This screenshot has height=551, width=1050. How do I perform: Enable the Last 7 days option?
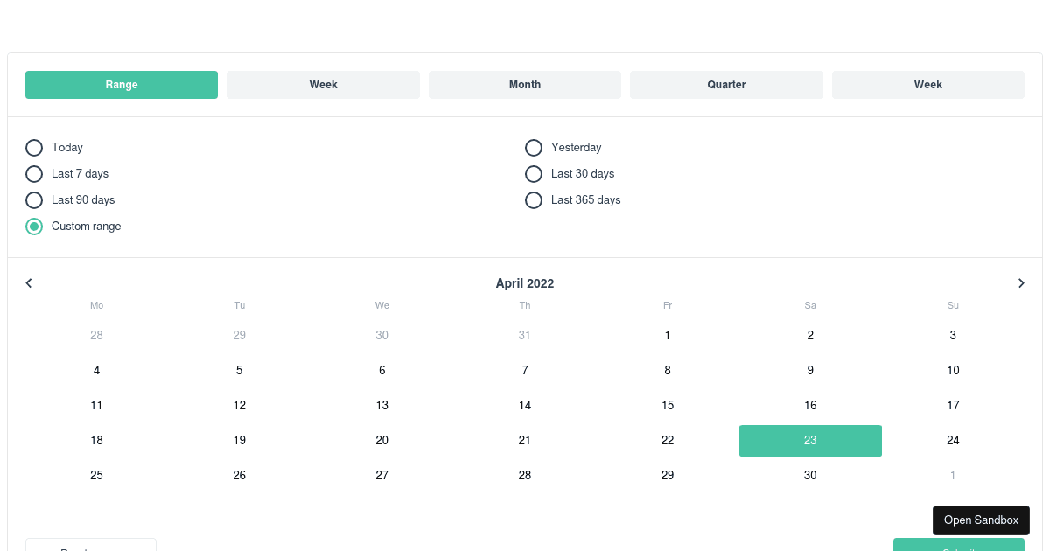33,173
